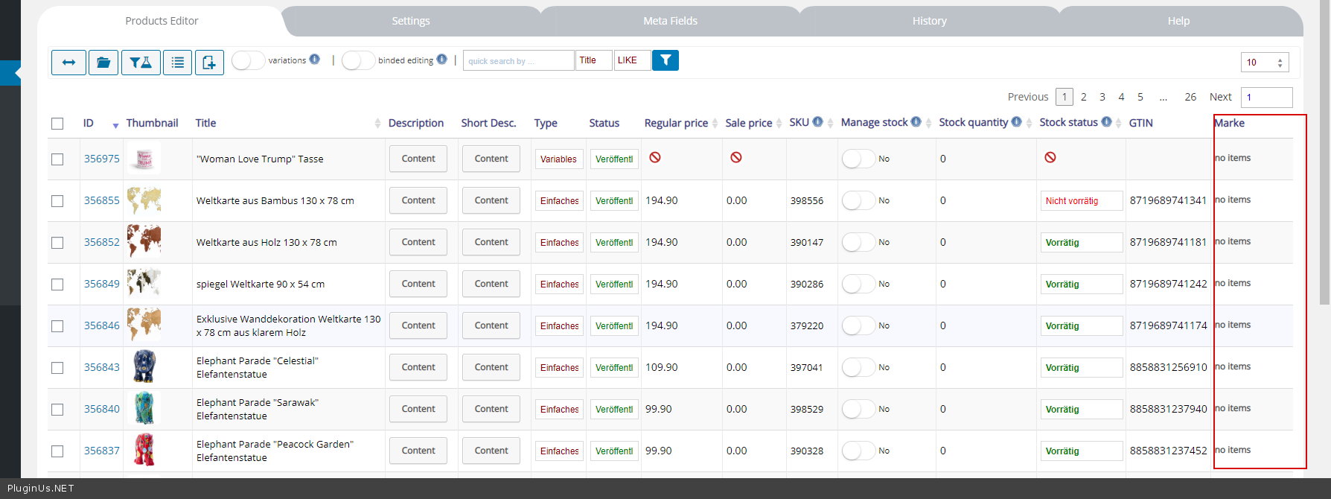Click the quick search input field
This screenshot has width=1331, height=499.
[518, 60]
